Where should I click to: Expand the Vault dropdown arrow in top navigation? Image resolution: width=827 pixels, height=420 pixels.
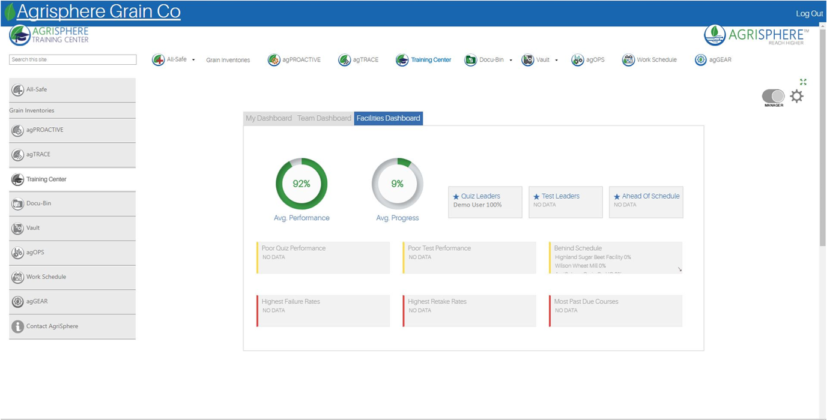click(556, 60)
